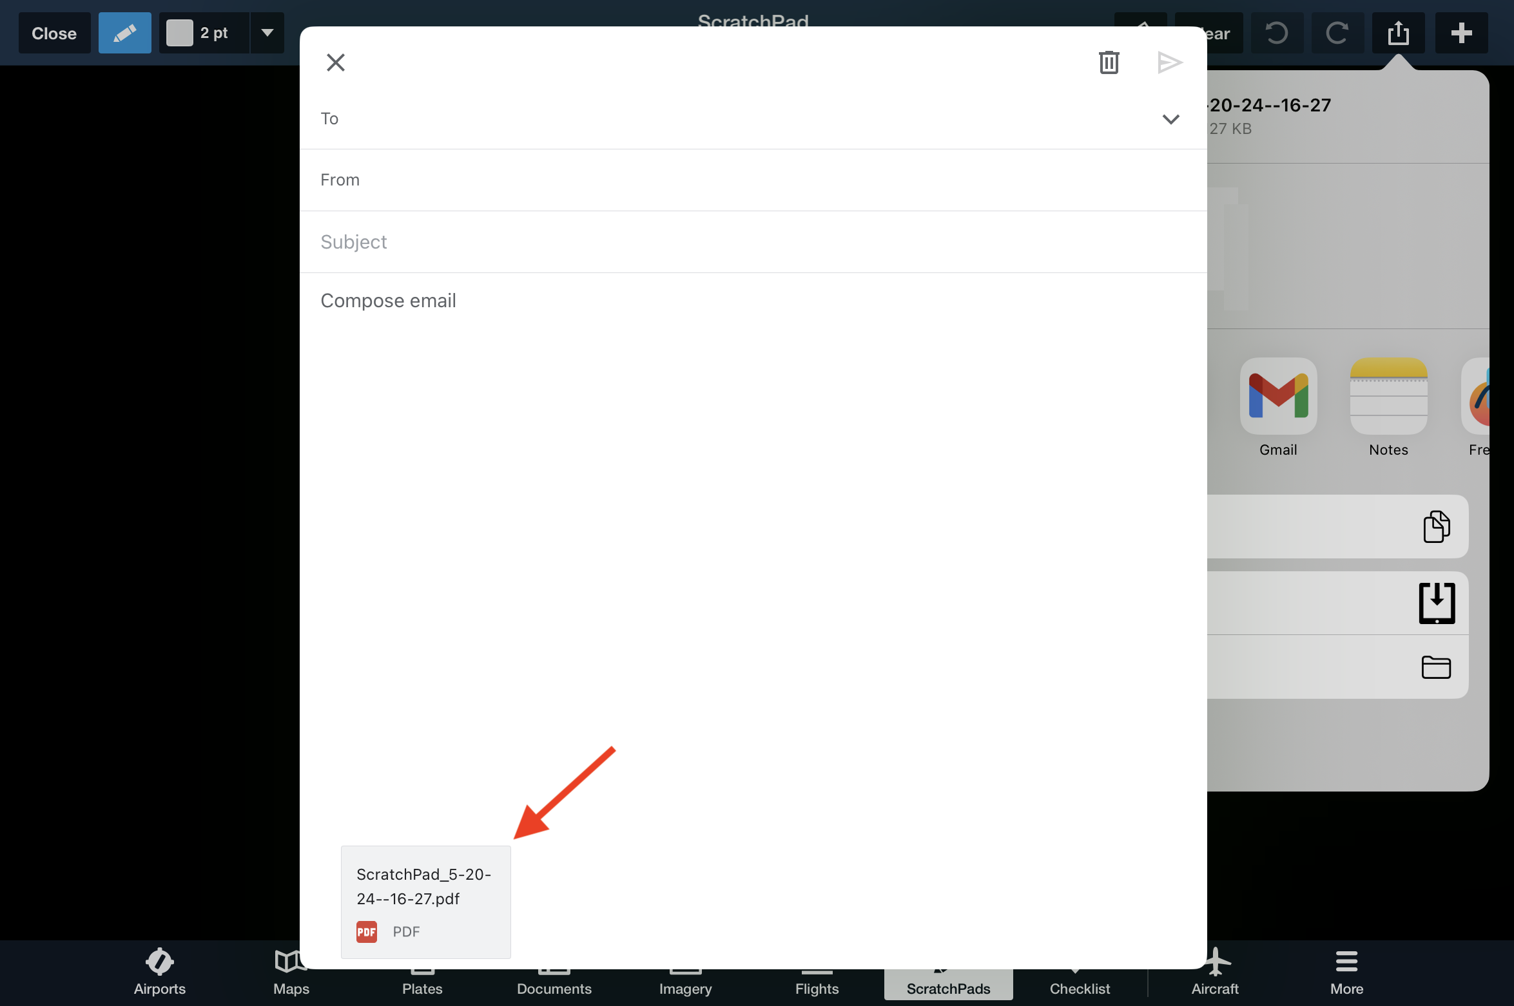
Task: Go to the ScratchPads tab
Action: coord(948,984)
